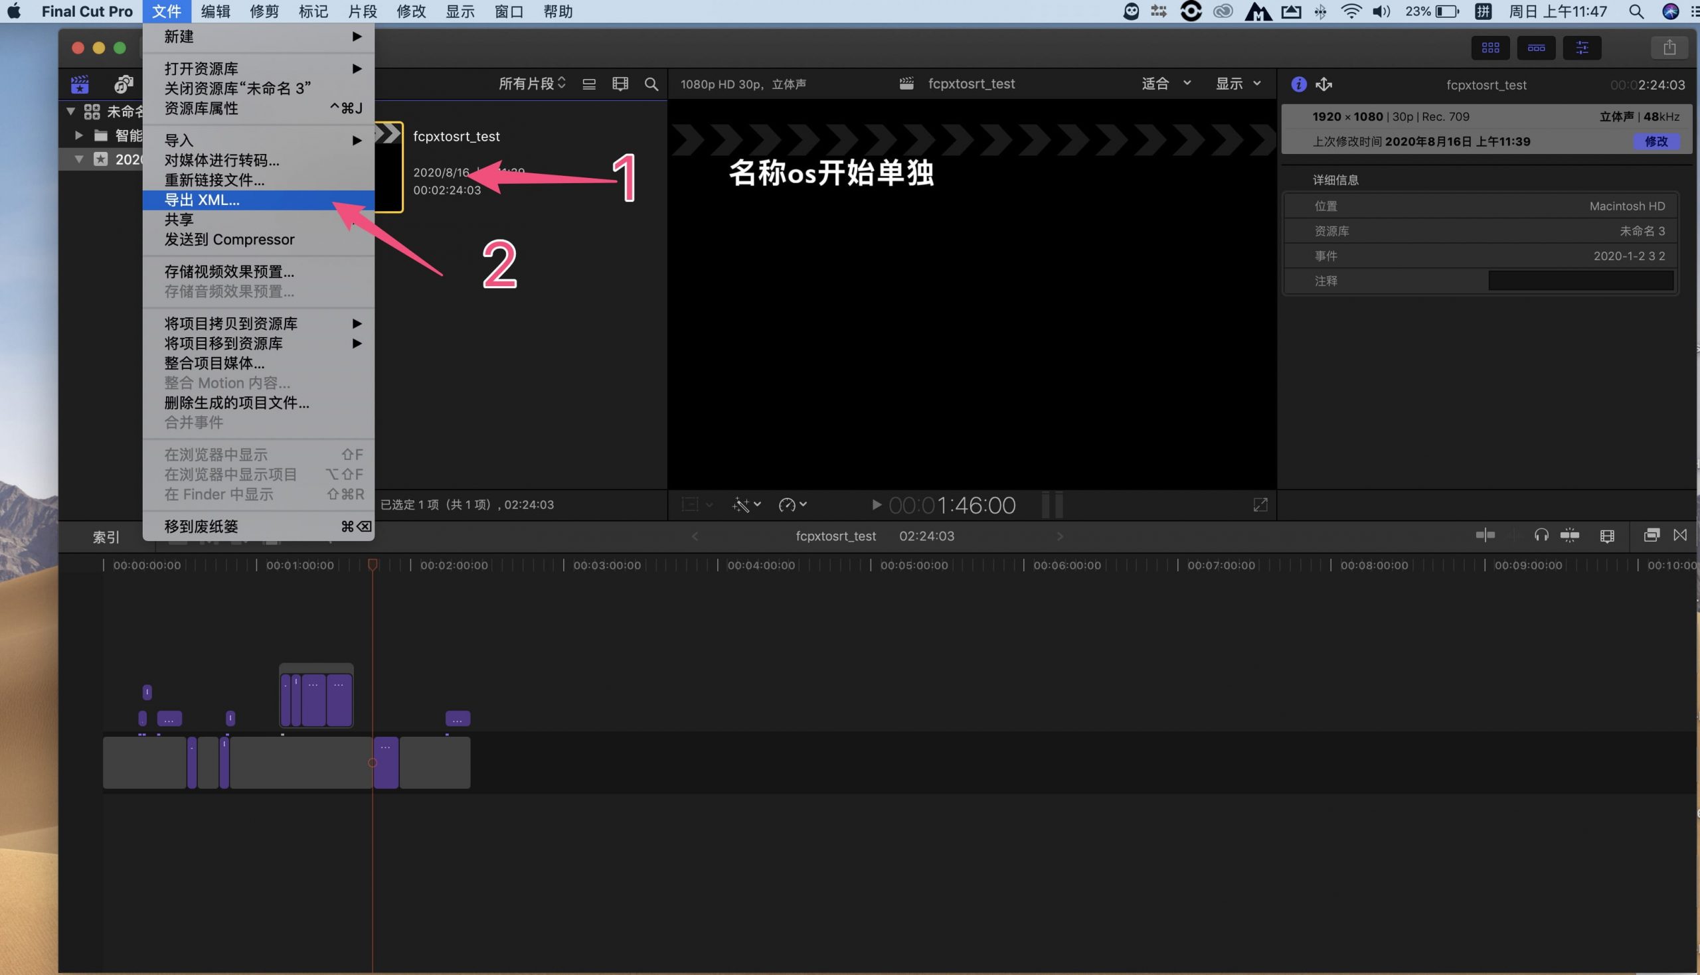Select 发送到 Compressor menu item
1700x975 pixels.
click(x=258, y=239)
